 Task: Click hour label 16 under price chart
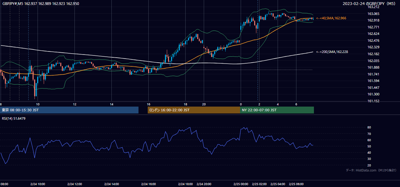(148, 104)
